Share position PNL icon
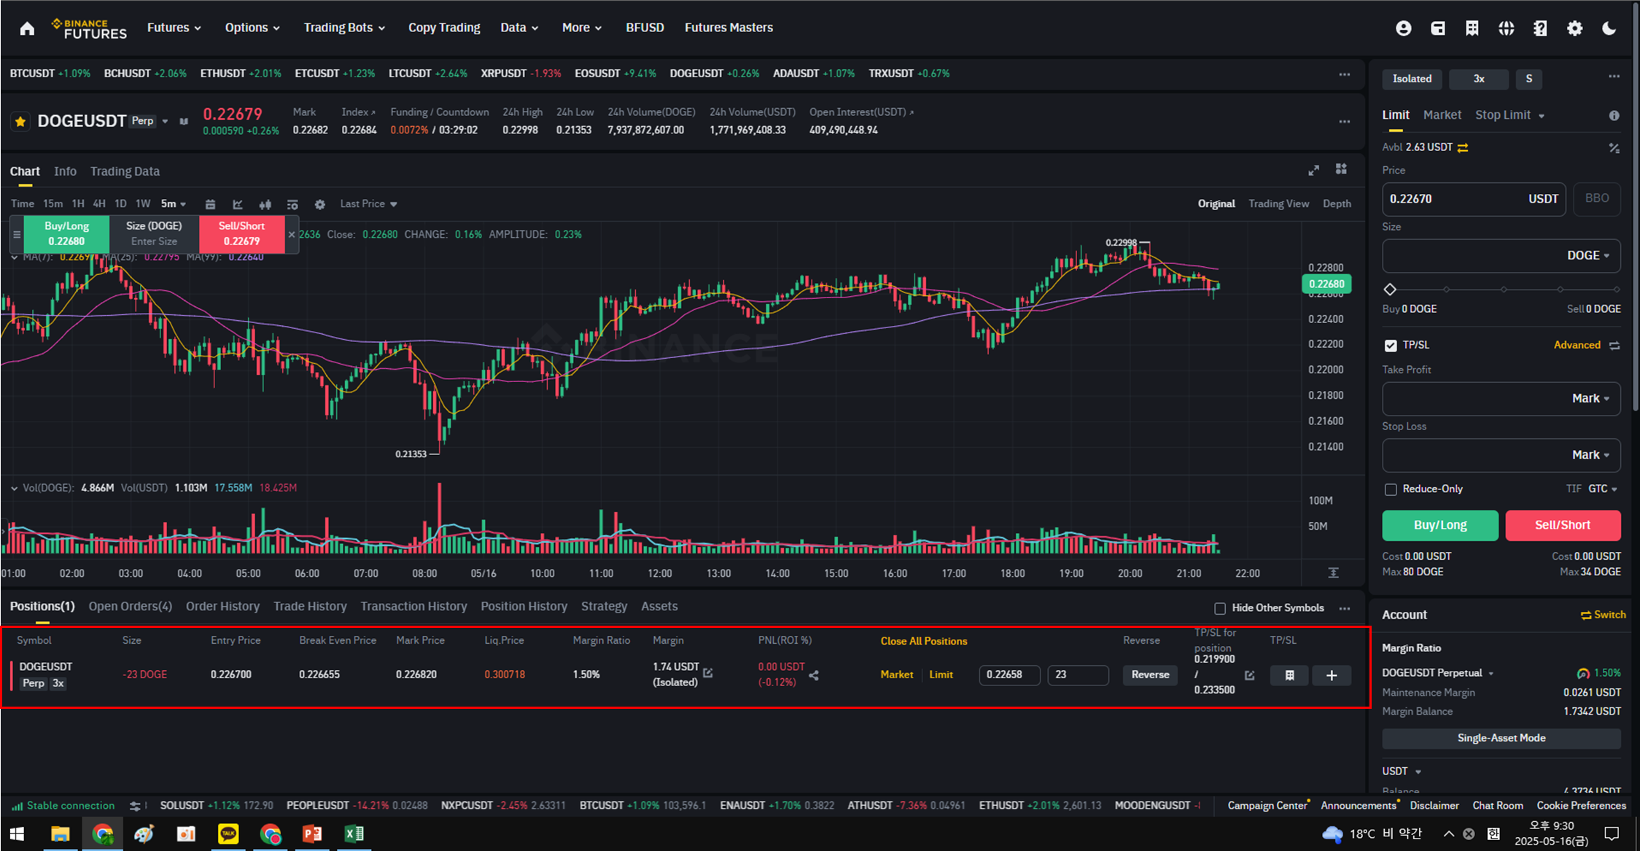Screen dimensions: 1640x851 [x=814, y=675]
